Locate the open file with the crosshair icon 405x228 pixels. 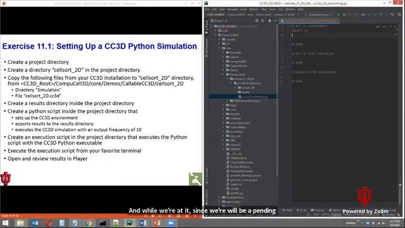point(256,21)
